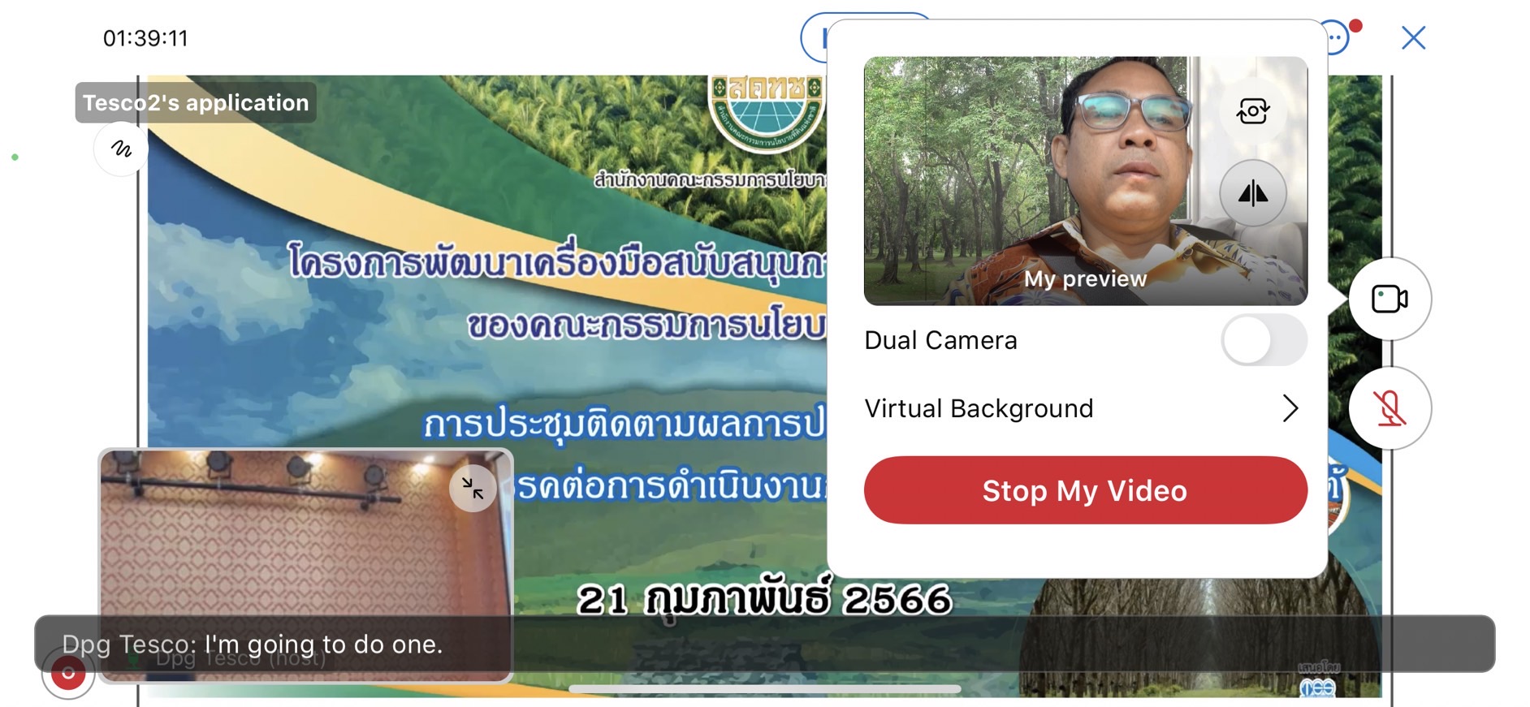This screenshot has width=1530, height=707.
Task: Tap the home indicator bar
Action: point(764,689)
